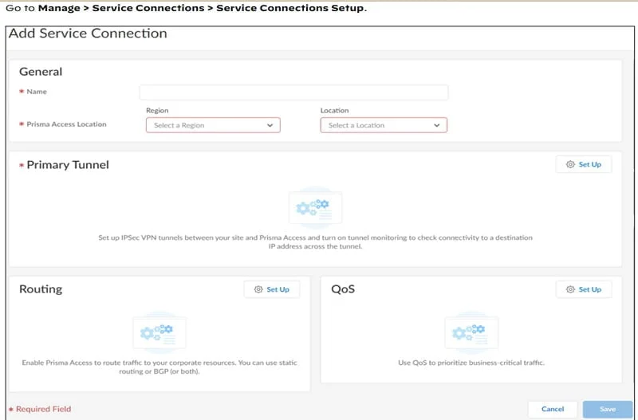Click Set Up for Primary Tunnel
This screenshot has width=638, height=420.
(x=584, y=164)
